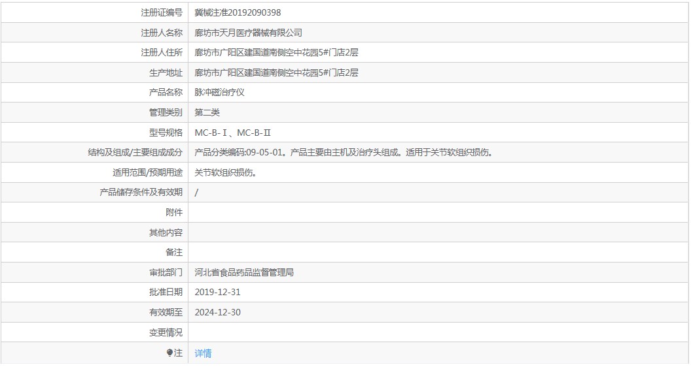
Task: Open the 详情 link in the 注 row
Action: 203,353
